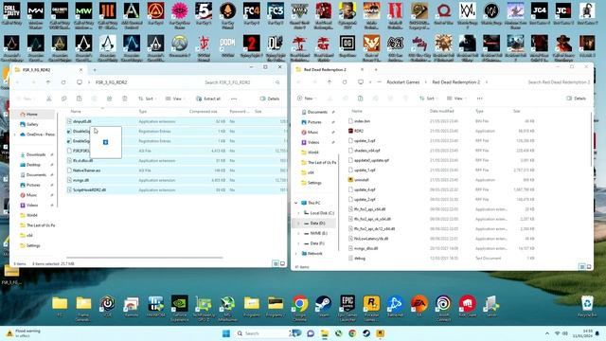Select the Red Dead Redemption 2 window tab
The image size is (606, 341).
[330, 69]
